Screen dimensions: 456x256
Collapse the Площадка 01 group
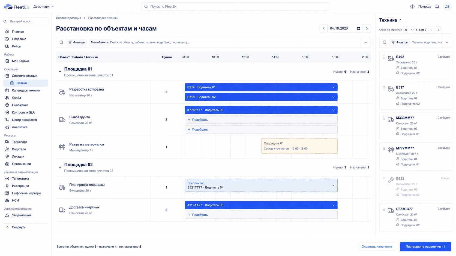coord(60,72)
